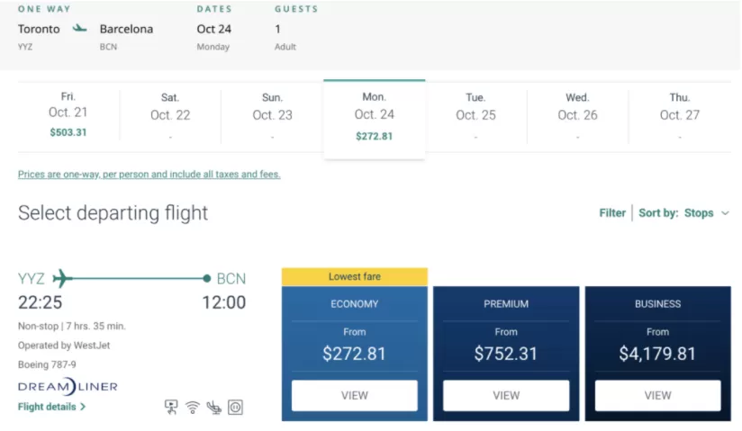Open the Filter options

(612, 213)
